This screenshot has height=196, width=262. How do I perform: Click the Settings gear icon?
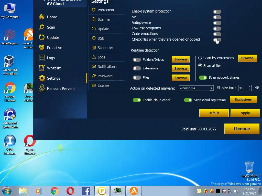click(x=42, y=78)
